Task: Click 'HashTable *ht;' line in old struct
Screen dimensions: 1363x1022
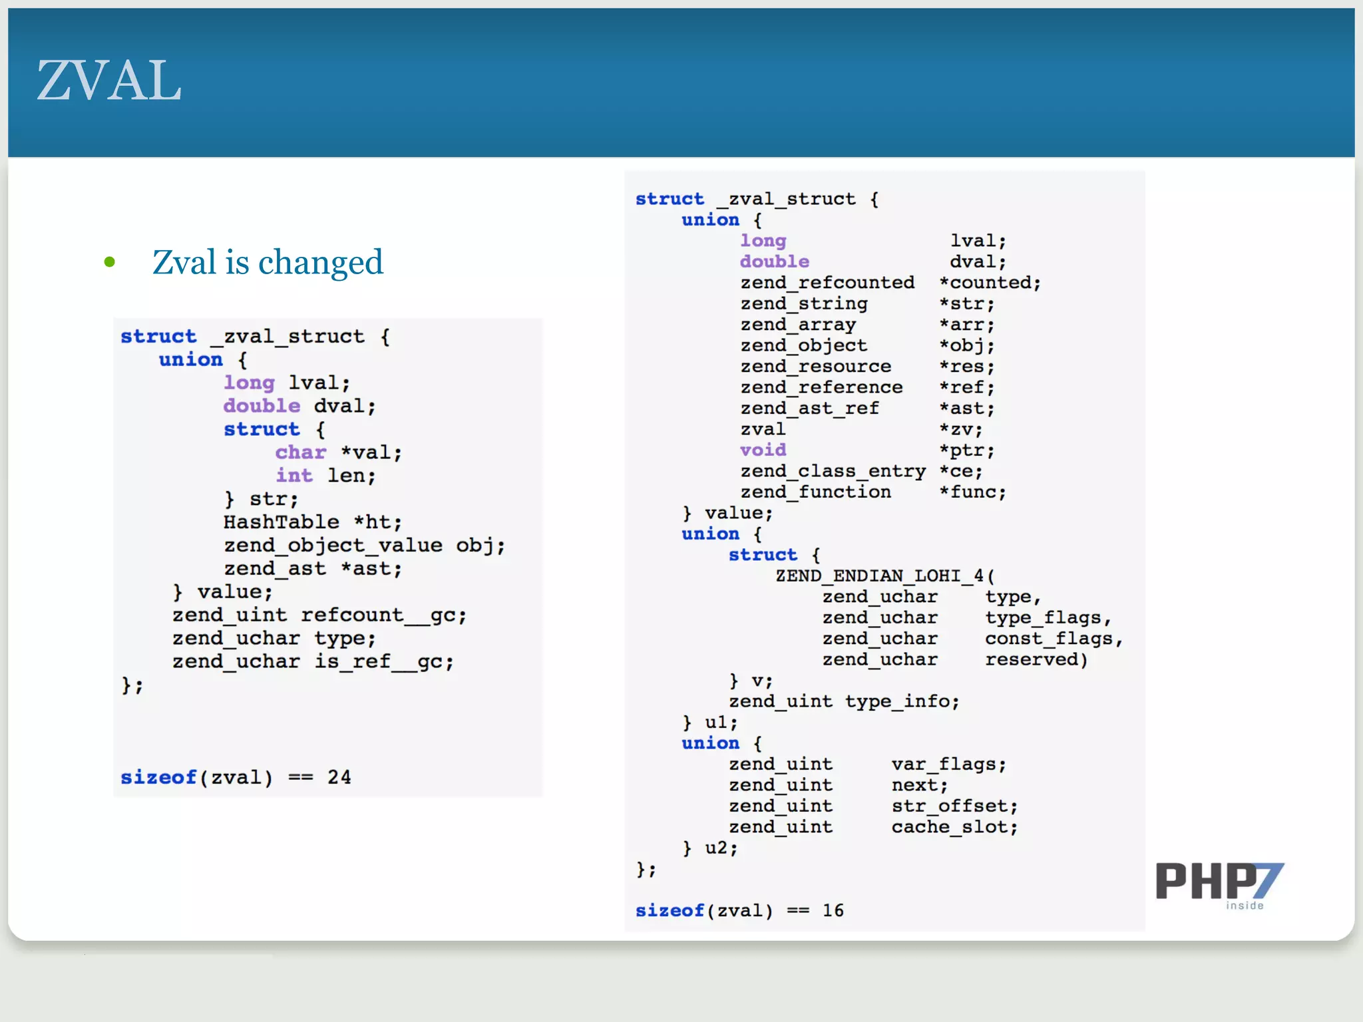Action: point(312,522)
